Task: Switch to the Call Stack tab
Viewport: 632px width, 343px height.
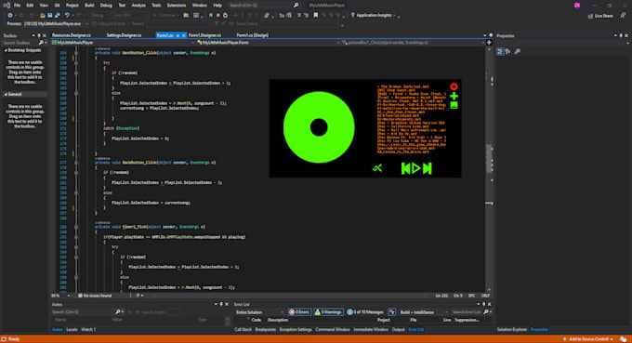Action: click(x=244, y=330)
